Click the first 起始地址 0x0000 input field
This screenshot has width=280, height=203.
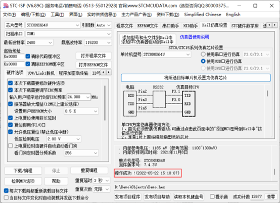pyautogui.click(x=14, y=57)
